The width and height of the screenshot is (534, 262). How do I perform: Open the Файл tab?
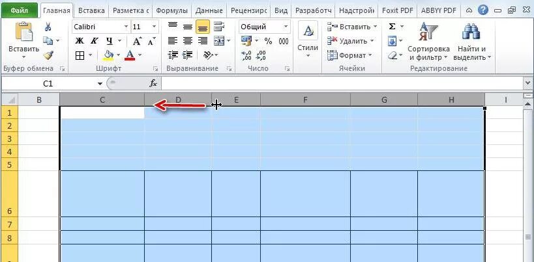(19, 10)
